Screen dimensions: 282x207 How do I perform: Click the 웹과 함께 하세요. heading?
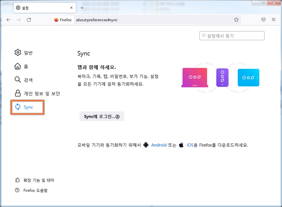pyautogui.click(x=96, y=67)
